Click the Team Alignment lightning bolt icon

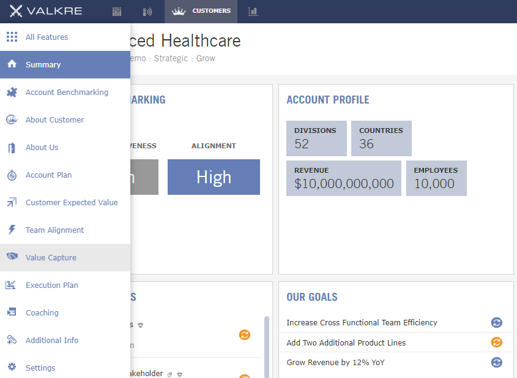(12, 230)
